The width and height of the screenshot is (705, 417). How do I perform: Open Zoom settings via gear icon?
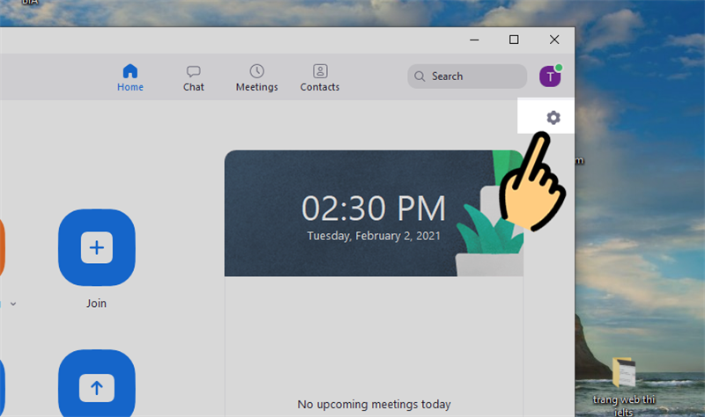553,118
